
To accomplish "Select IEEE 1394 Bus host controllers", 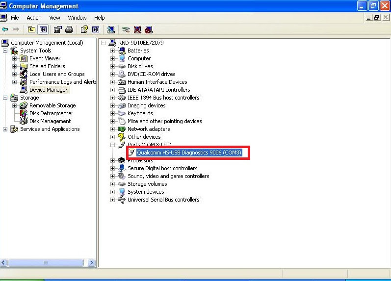I will click(x=163, y=98).
